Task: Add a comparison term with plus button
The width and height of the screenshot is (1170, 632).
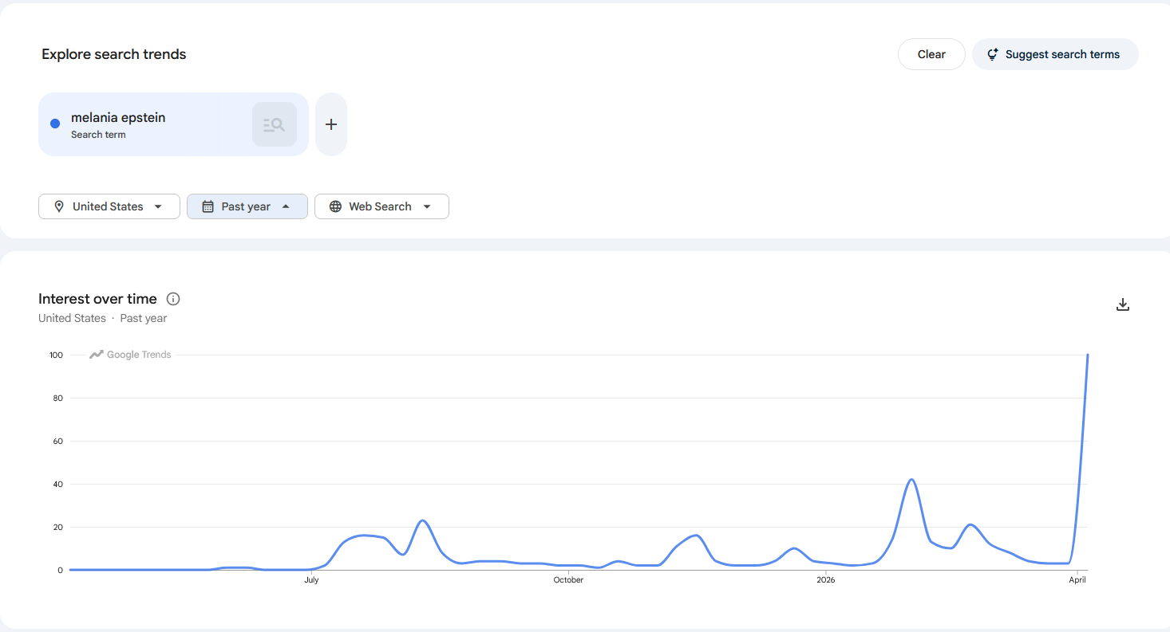Action: (331, 124)
